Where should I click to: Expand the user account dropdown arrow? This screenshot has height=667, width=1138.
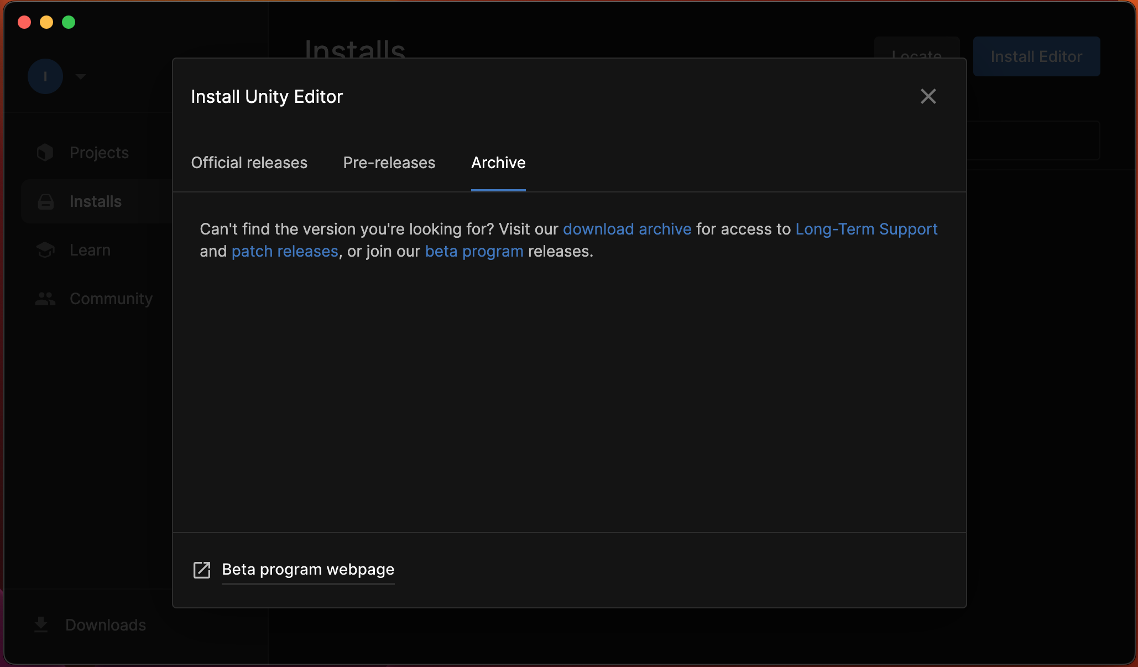(x=80, y=76)
